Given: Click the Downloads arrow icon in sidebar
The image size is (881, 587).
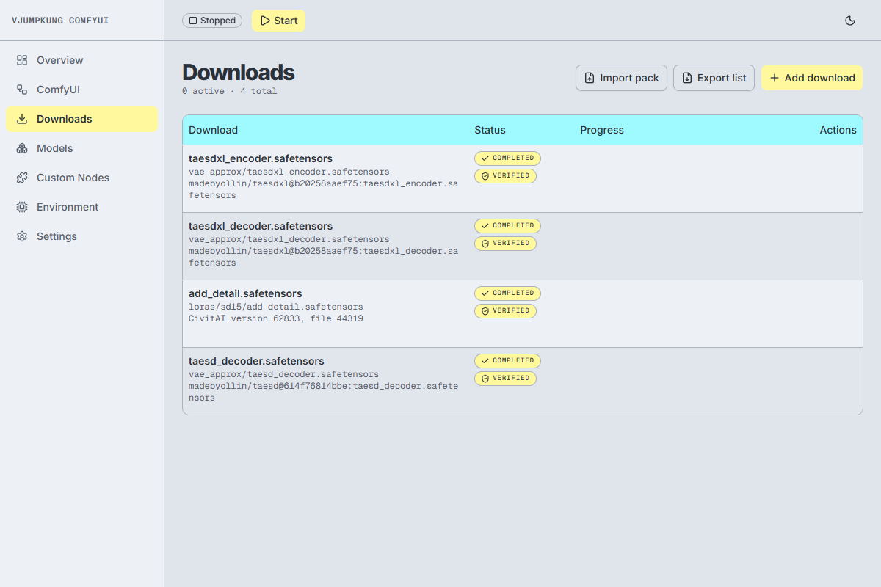Looking at the screenshot, I should 22,119.
